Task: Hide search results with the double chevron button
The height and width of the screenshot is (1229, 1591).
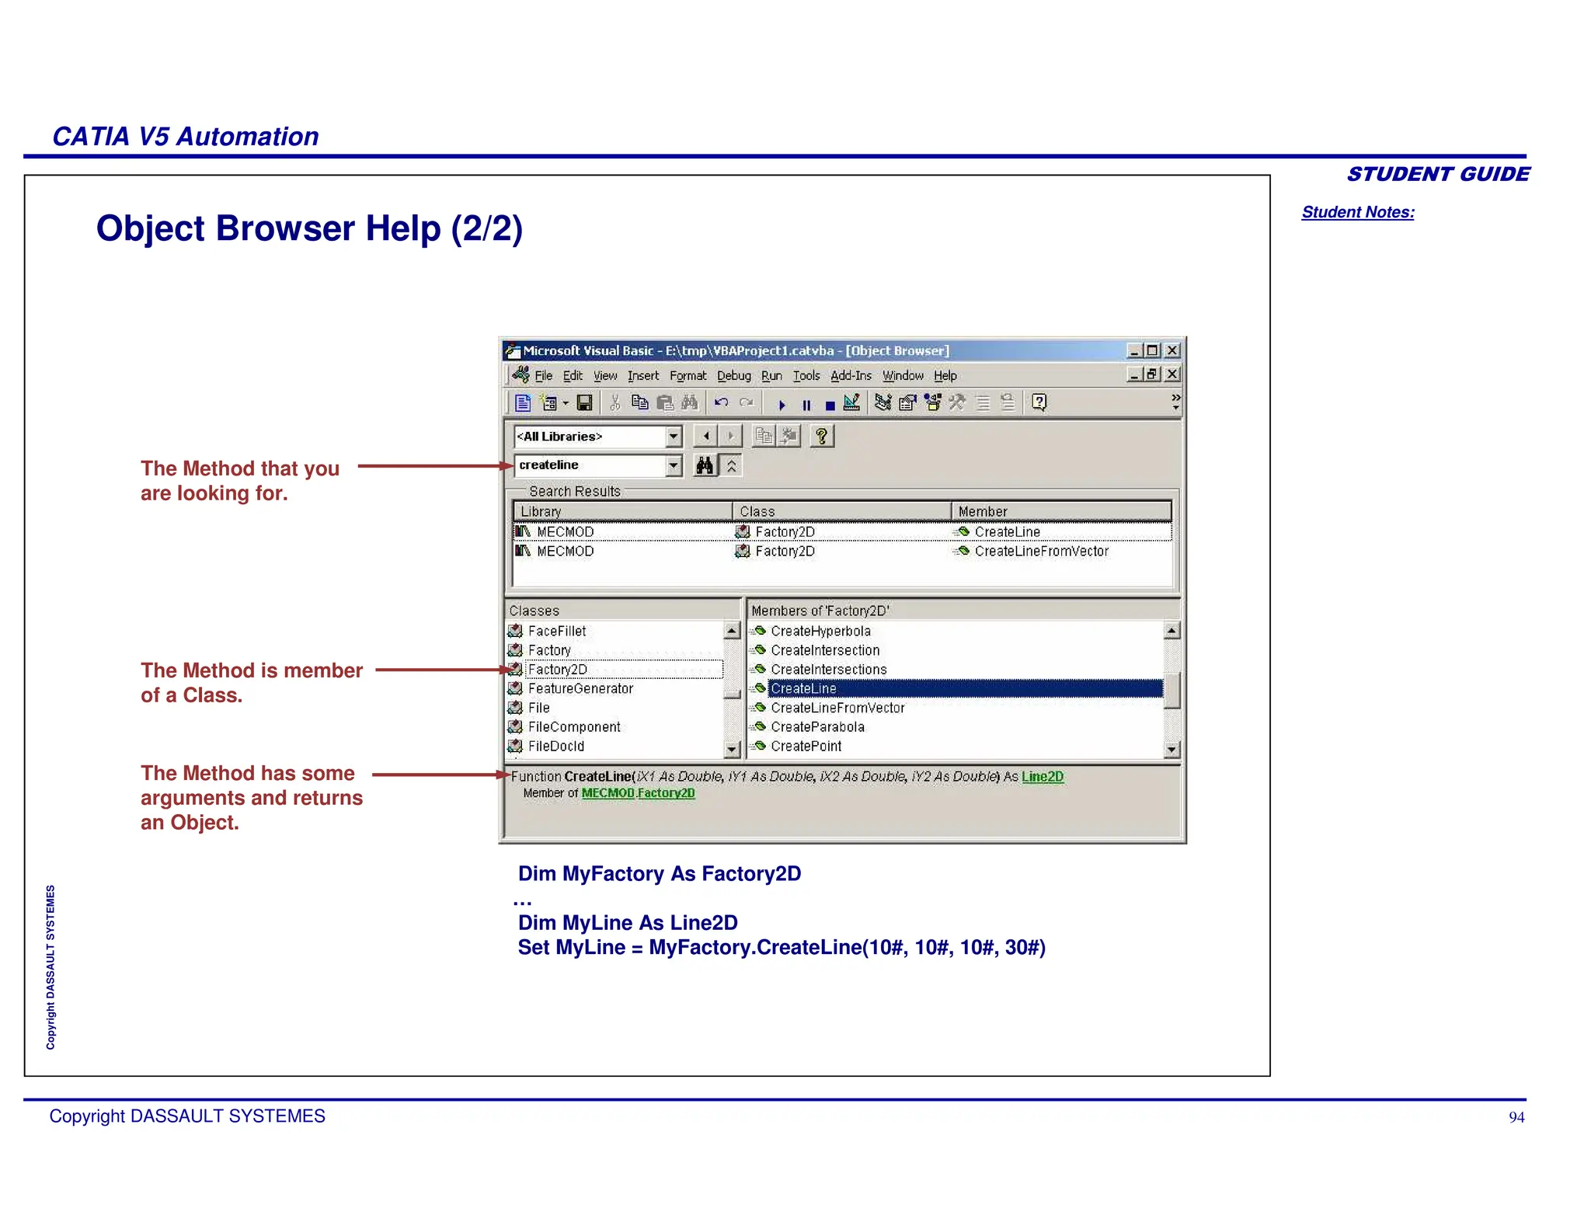Action: coord(732,465)
